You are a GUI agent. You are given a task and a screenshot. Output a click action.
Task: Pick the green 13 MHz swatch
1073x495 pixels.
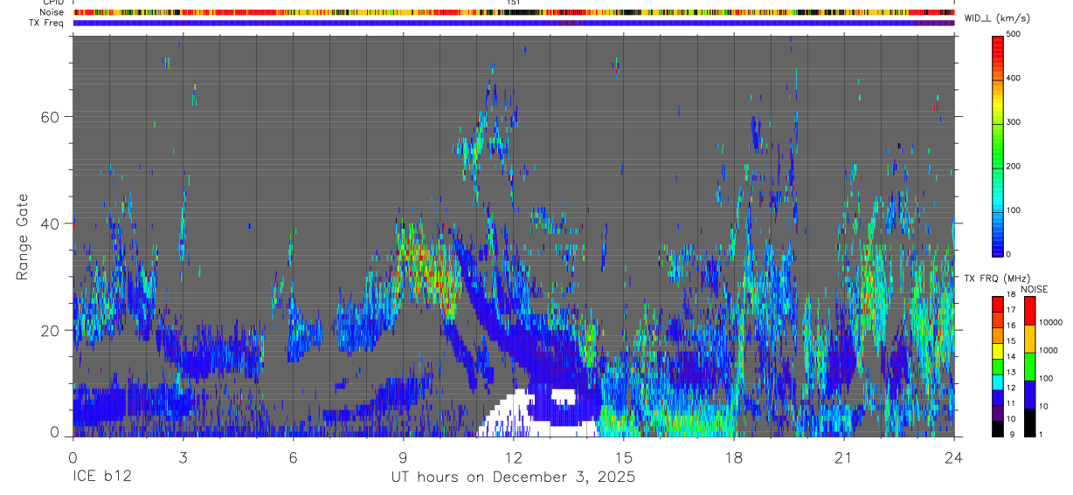click(997, 367)
